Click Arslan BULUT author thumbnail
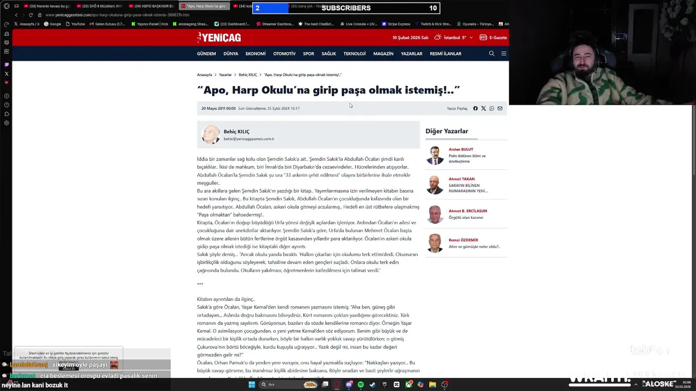Screen dimensions: 696x391 (x=435, y=155)
